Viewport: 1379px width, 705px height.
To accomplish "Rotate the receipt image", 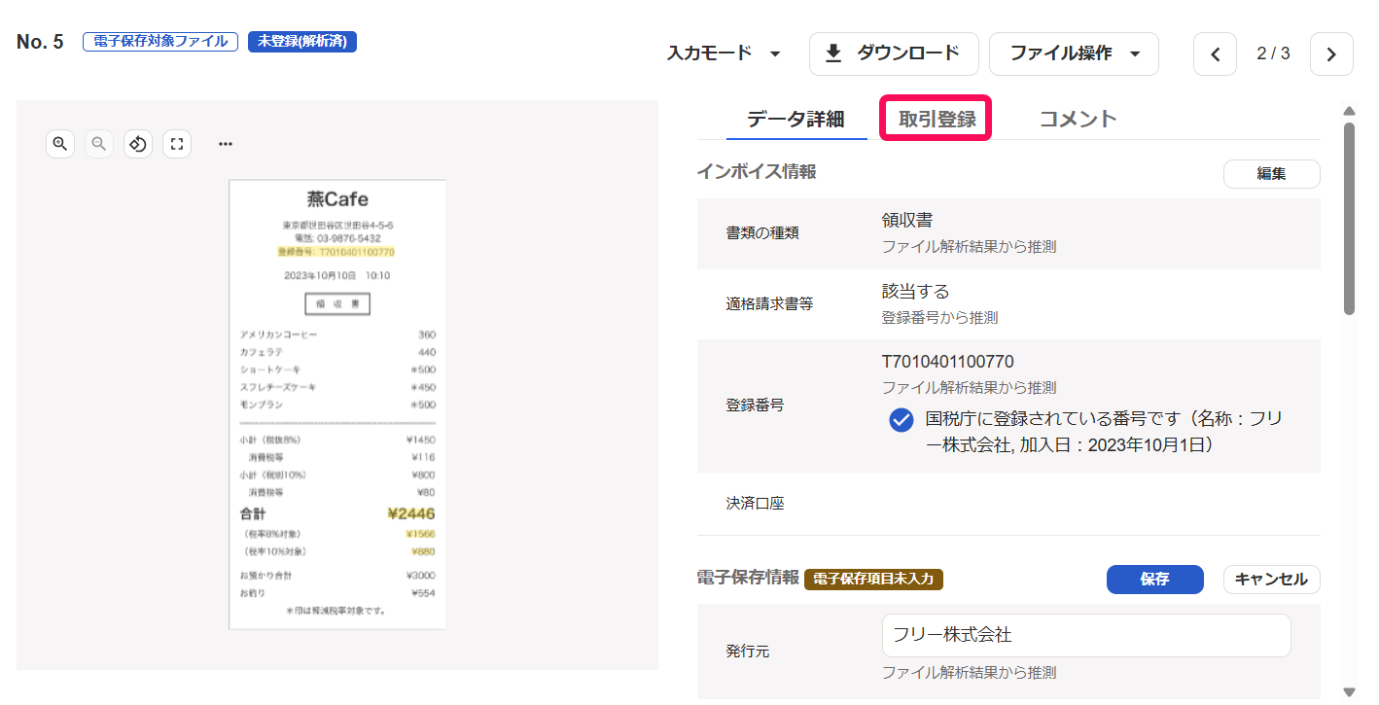I will 138,144.
